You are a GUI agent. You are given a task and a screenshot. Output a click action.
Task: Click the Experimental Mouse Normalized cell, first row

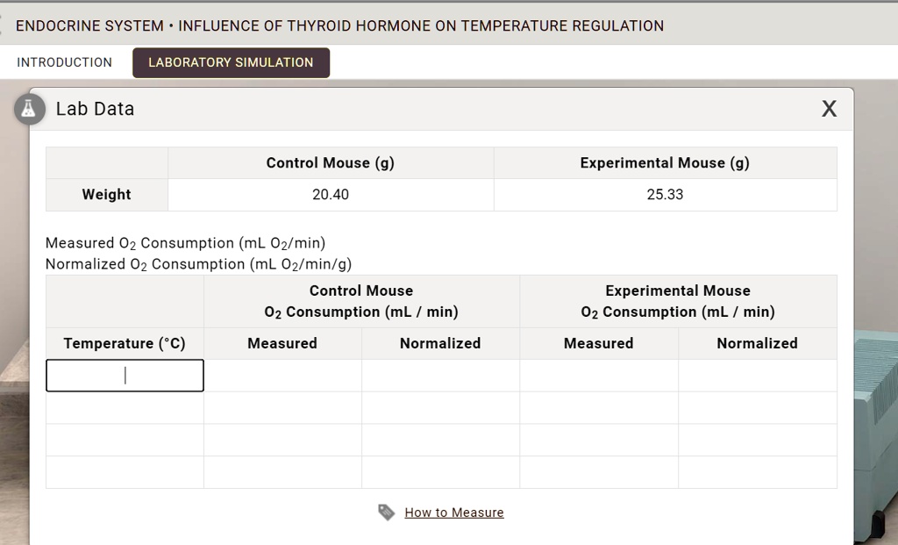757,376
